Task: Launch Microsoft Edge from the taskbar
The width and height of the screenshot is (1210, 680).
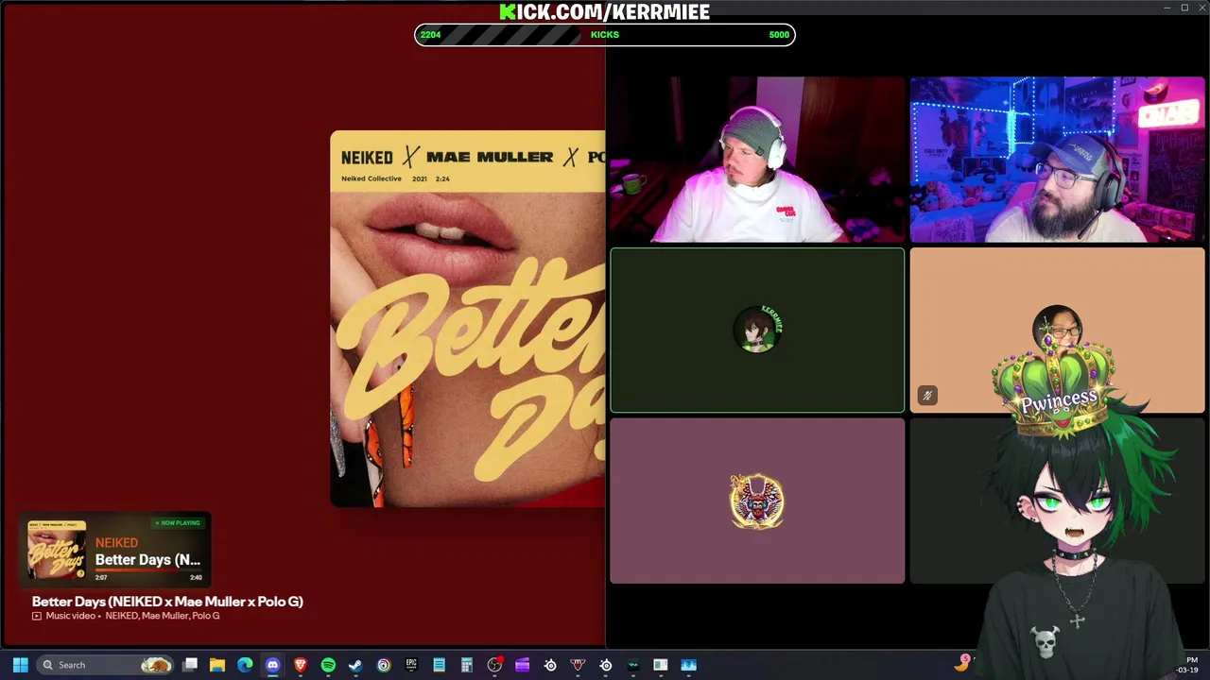Action: click(245, 665)
